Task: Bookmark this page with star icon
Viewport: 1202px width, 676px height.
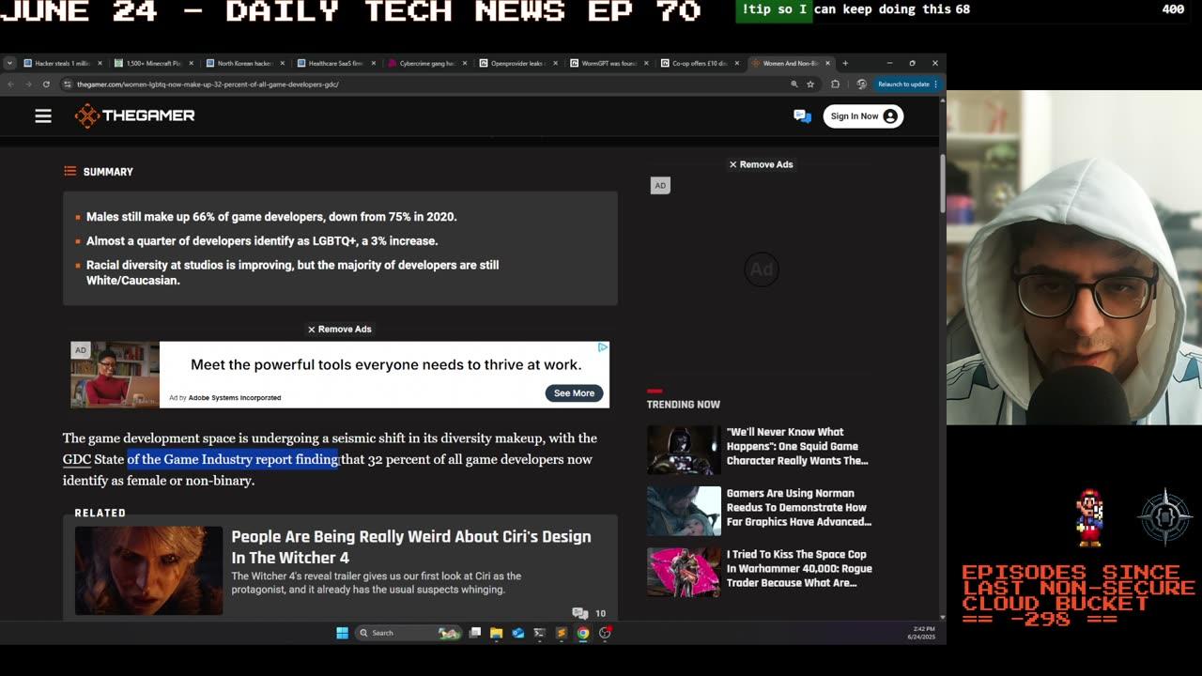Action: pyautogui.click(x=809, y=84)
